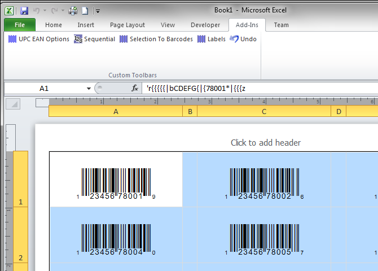Click the Redo arrow in Quick Access Toolbar

click(x=55, y=10)
